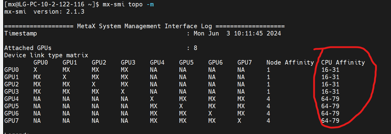Viewport: 391px width, 134px height.
Task: Click the MetaX System Management Interface Log heading
Action: click(x=144, y=26)
